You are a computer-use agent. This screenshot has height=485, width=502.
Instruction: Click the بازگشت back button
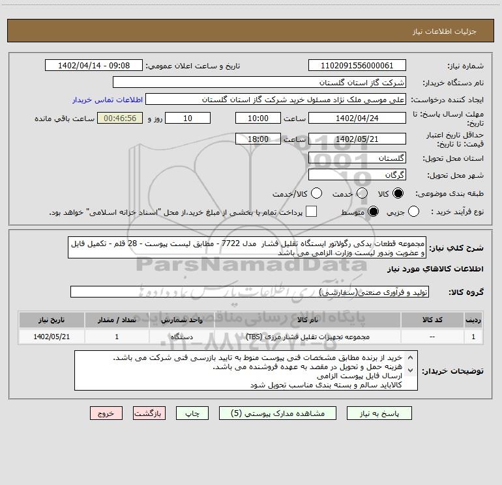point(149,413)
